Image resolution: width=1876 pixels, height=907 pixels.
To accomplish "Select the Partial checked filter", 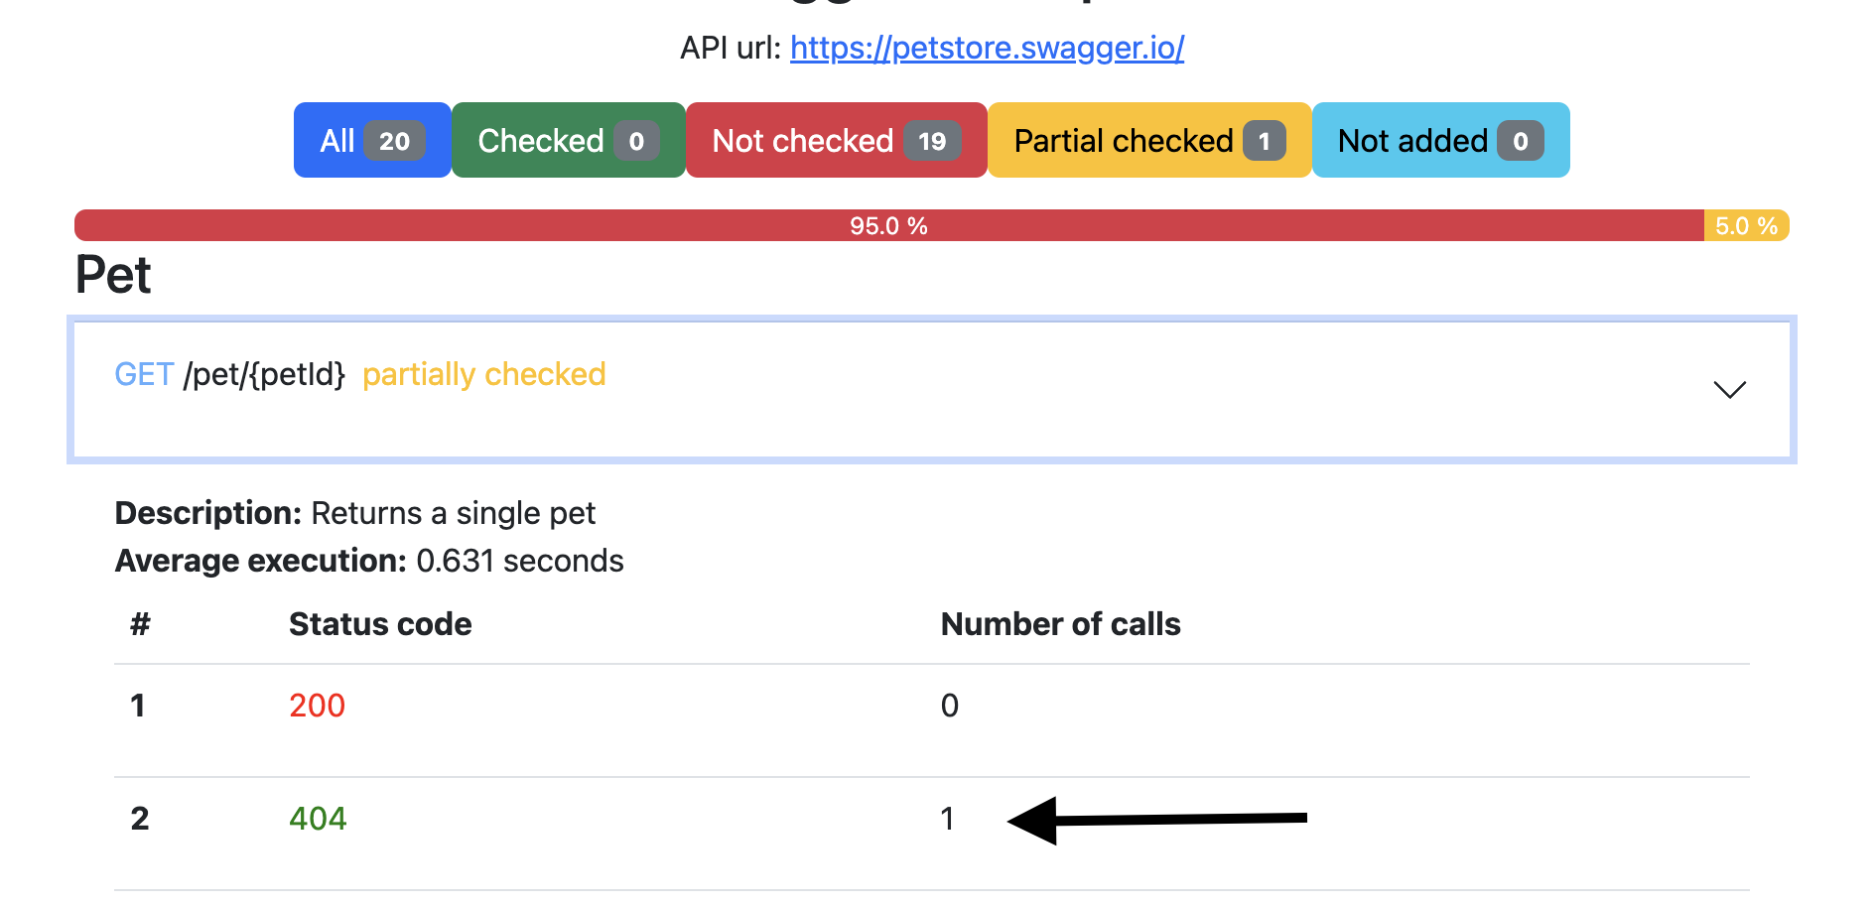I will point(1148,140).
